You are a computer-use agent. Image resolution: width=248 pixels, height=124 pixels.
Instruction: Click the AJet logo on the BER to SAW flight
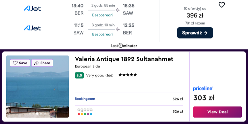(x=32, y=8)
